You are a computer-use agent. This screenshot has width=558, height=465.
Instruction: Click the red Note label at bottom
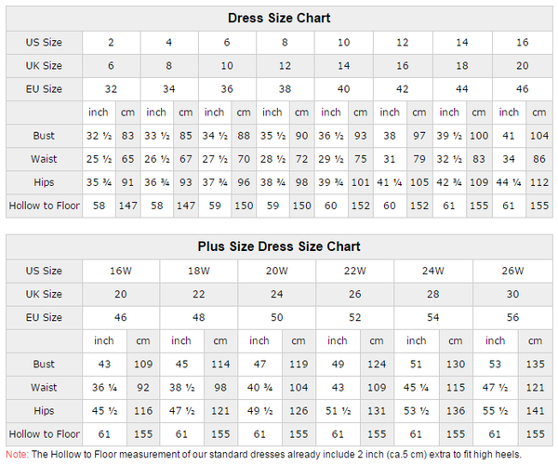coord(17,455)
